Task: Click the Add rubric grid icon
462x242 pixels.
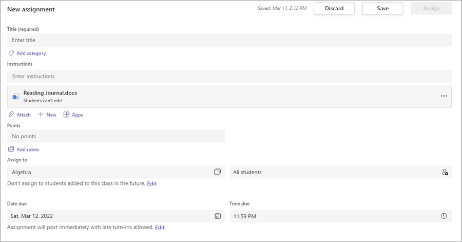Action: (11, 150)
